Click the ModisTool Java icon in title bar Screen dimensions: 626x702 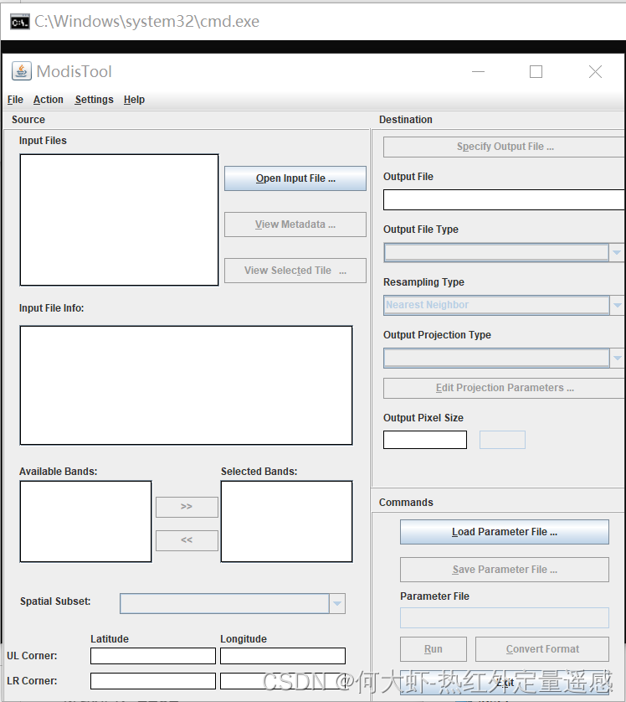21,71
